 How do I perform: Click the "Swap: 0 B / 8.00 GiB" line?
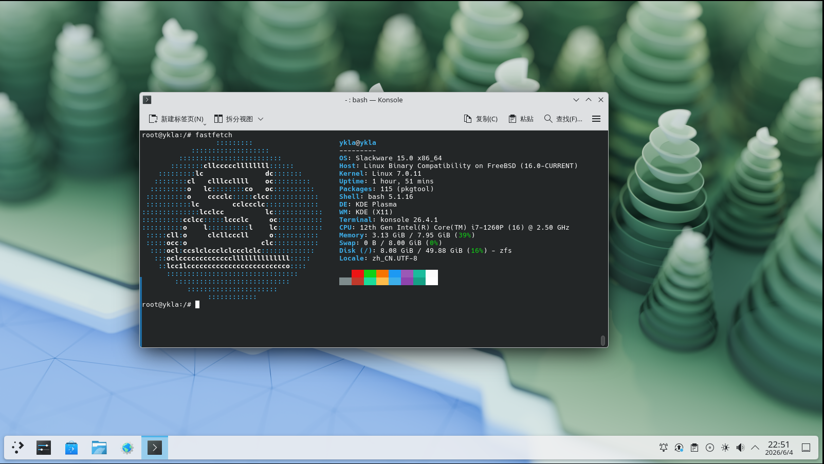[391, 243]
